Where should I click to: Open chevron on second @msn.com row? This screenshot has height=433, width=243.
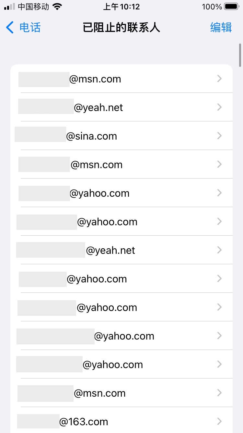pyautogui.click(x=219, y=164)
